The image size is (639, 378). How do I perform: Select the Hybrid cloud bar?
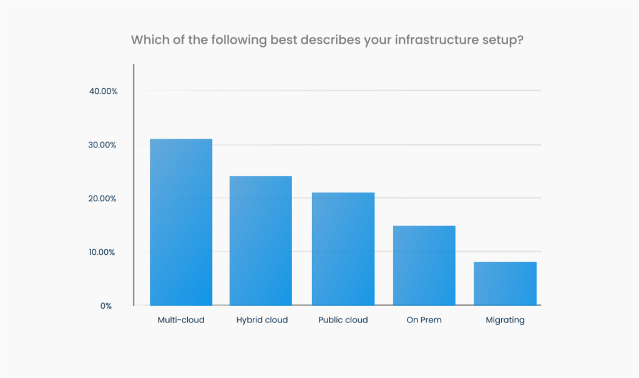coord(261,241)
